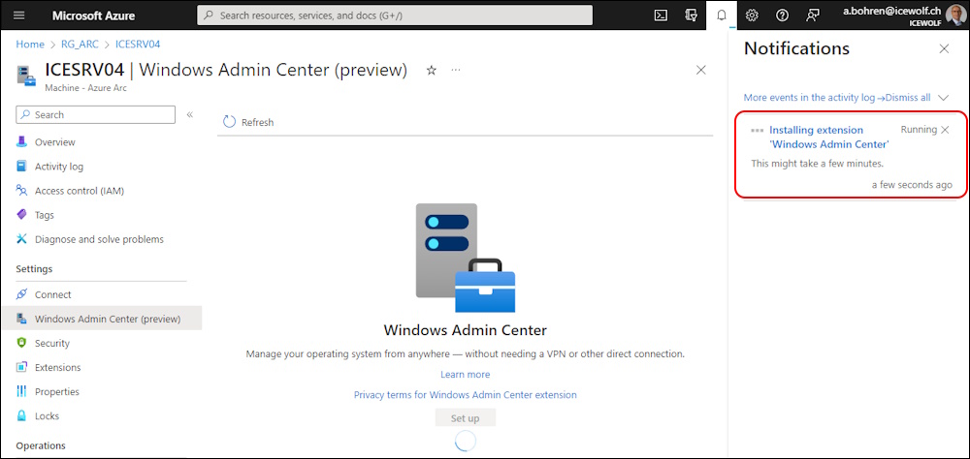Close the ICESRV04 blade
This screenshot has height=459, width=970.
[x=701, y=71]
